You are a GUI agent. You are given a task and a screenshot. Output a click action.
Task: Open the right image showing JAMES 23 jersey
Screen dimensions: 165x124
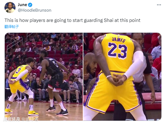tap(122, 77)
